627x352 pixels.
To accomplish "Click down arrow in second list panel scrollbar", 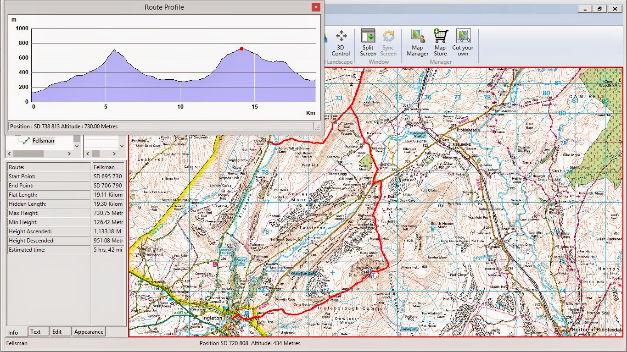I will pyautogui.click(x=122, y=146).
